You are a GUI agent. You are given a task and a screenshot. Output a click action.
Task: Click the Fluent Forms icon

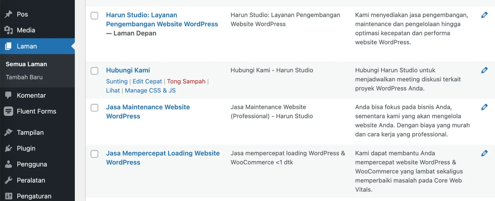(8, 111)
